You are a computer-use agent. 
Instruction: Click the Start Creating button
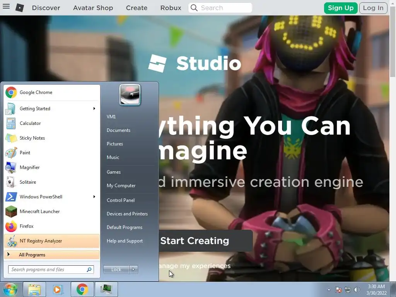click(206, 241)
